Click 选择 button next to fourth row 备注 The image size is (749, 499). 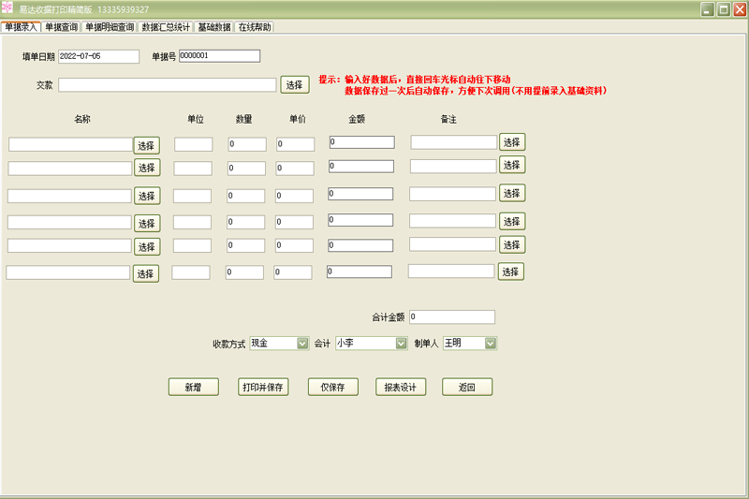[x=512, y=221]
